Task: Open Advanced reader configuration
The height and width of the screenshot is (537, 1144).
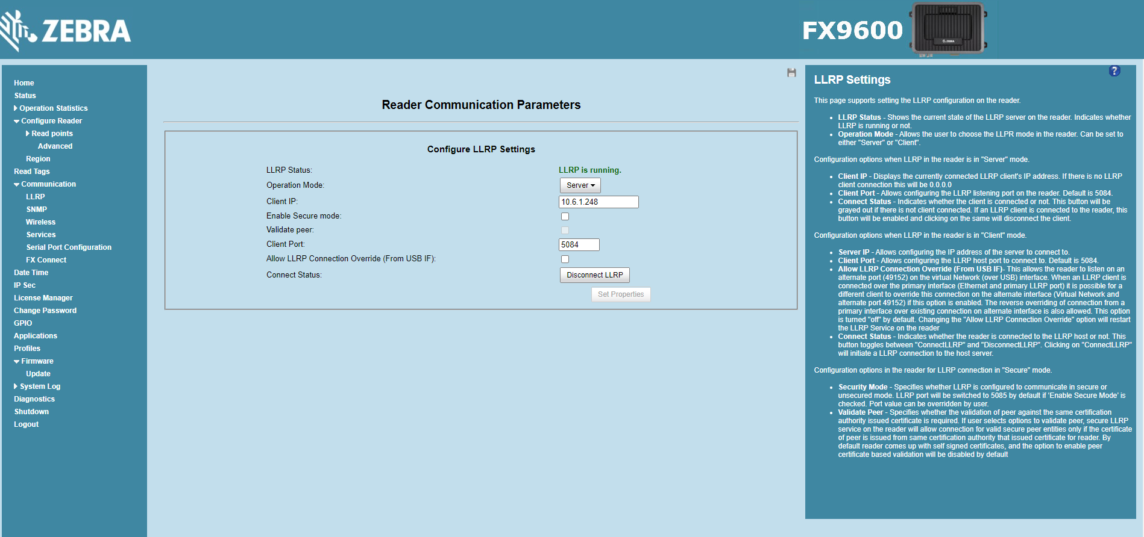Action: pyautogui.click(x=55, y=146)
